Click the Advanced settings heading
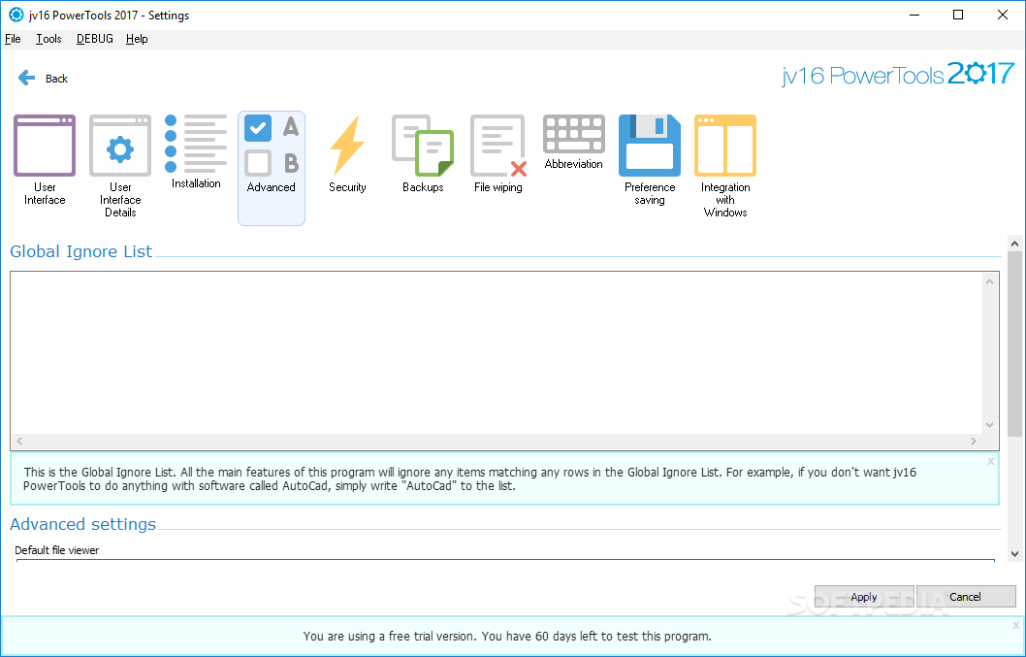 [x=83, y=524]
